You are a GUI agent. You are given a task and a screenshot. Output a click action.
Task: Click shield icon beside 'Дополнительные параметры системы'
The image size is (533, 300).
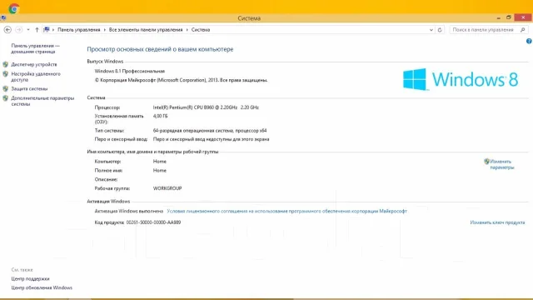coord(6,98)
